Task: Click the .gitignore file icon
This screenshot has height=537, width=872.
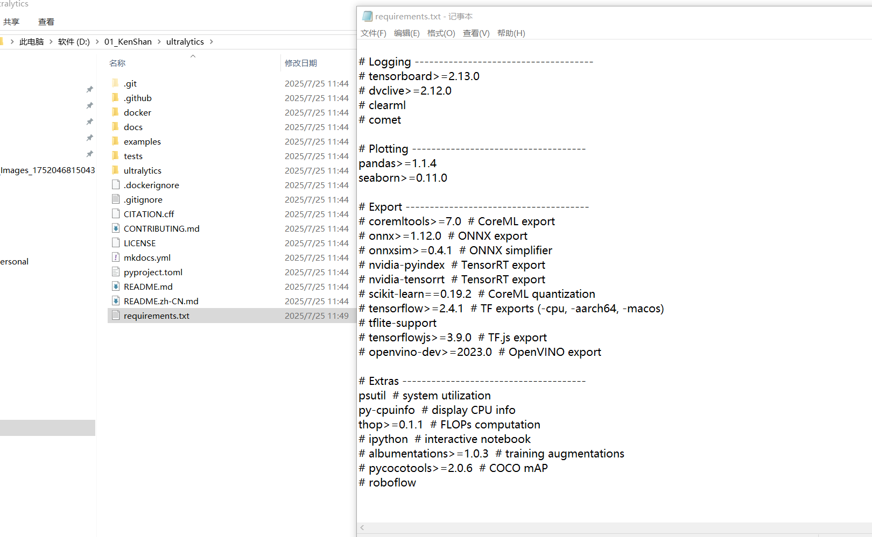Action: (x=116, y=199)
